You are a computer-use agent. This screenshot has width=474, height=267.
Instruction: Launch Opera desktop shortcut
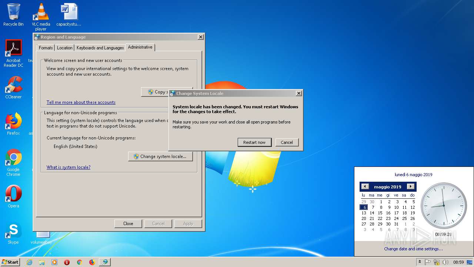[x=13, y=197]
